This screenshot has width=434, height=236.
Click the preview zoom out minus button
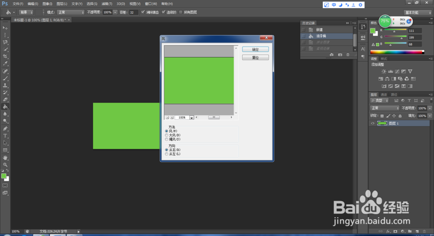[x=167, y=118]
